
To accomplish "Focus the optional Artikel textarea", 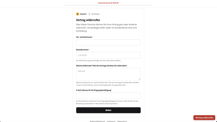I will click(x=108, y=74).
